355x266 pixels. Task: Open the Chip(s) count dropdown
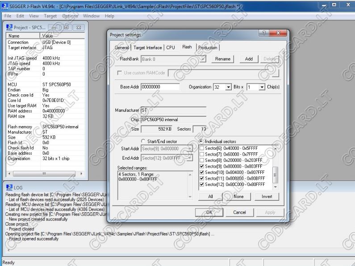262,87
